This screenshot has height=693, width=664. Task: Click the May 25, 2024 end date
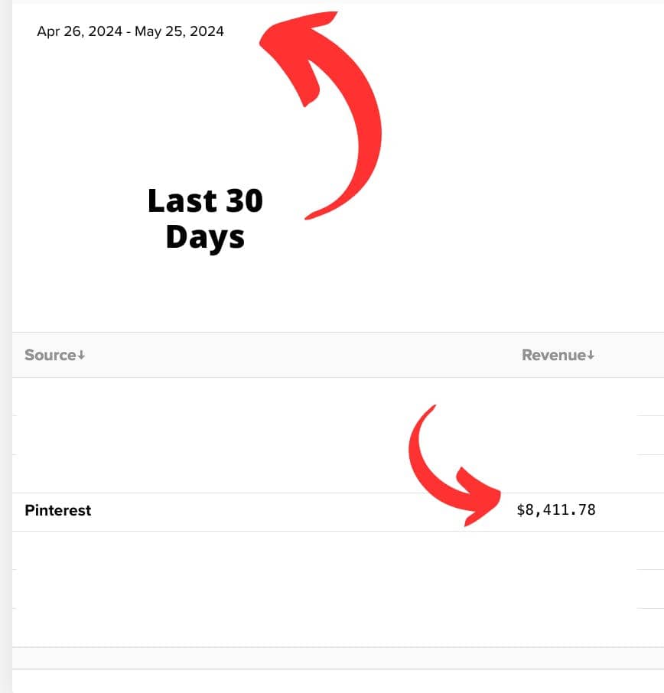point(179,31)
